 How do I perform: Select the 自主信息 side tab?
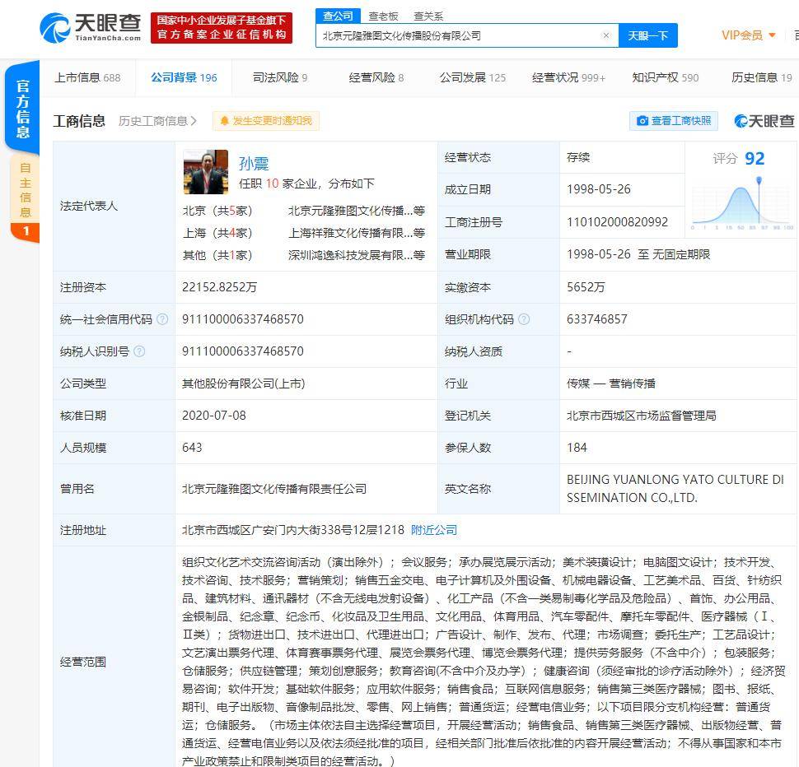[25, 199]
